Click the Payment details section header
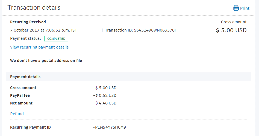 click(x=25, y=76)
